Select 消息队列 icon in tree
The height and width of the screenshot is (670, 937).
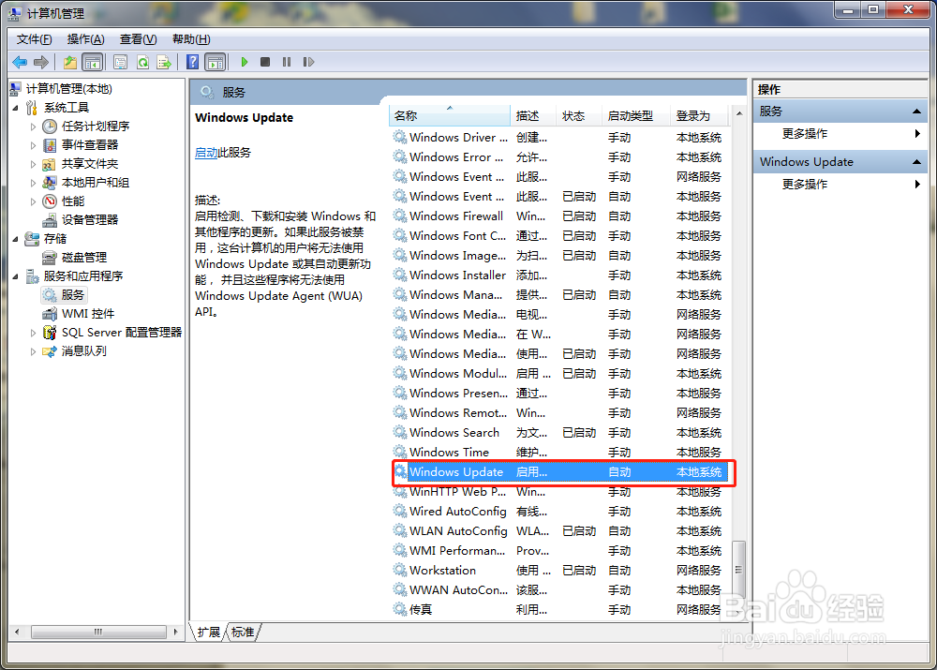[x=50, y=351]
